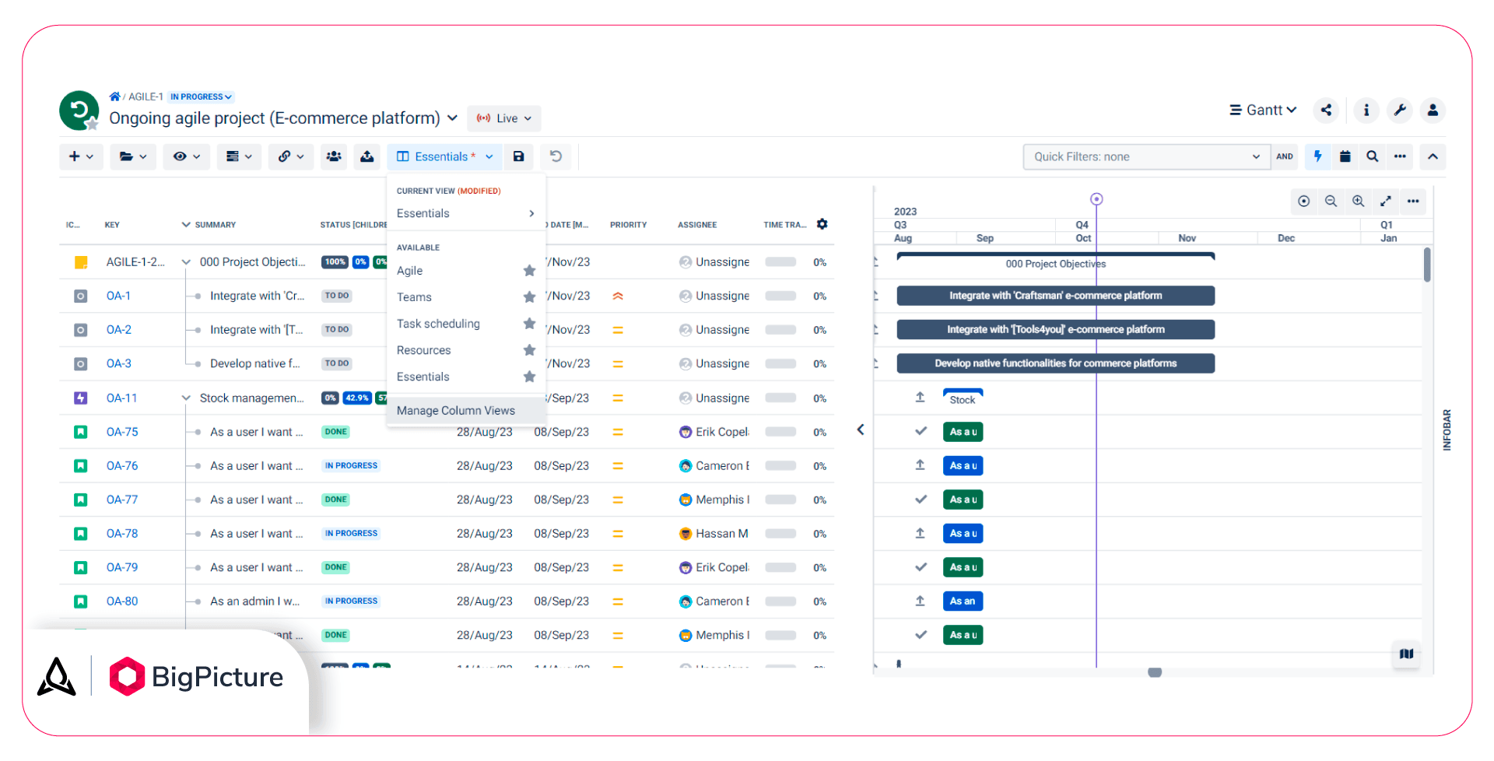Image resolution: width=1494 pixels, height=761 pixels.
Task: Open the IN PROGRESS status dropdown
Action: point(201,96)
